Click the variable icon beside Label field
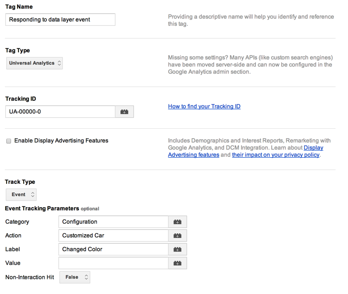Image resolution: width=348 pixels, height=294 pixels. [178, 249]
